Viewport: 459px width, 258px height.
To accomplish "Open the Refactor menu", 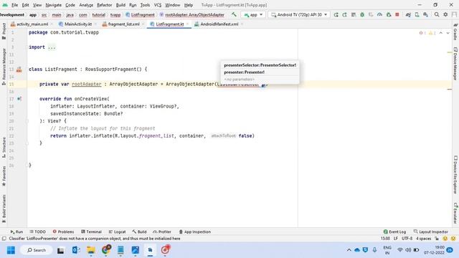I will point(104,5).
